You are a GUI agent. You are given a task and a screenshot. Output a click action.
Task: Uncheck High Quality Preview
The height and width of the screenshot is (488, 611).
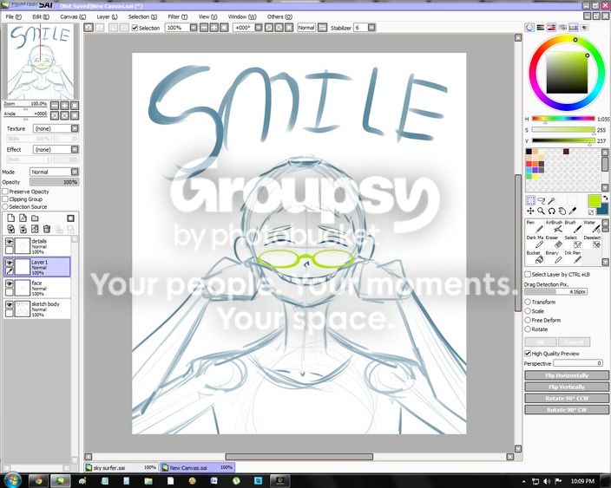coord(528,354)
